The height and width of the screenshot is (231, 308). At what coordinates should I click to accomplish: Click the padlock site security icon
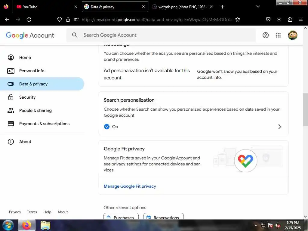(68, 19)
